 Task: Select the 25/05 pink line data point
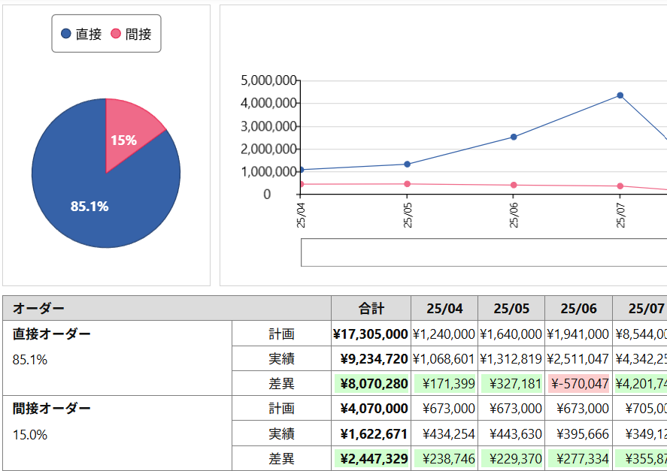tap(407, 184)
